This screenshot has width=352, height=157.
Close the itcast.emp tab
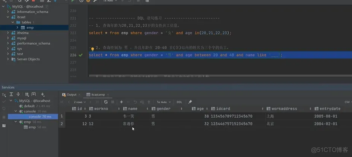click(108, 94)
